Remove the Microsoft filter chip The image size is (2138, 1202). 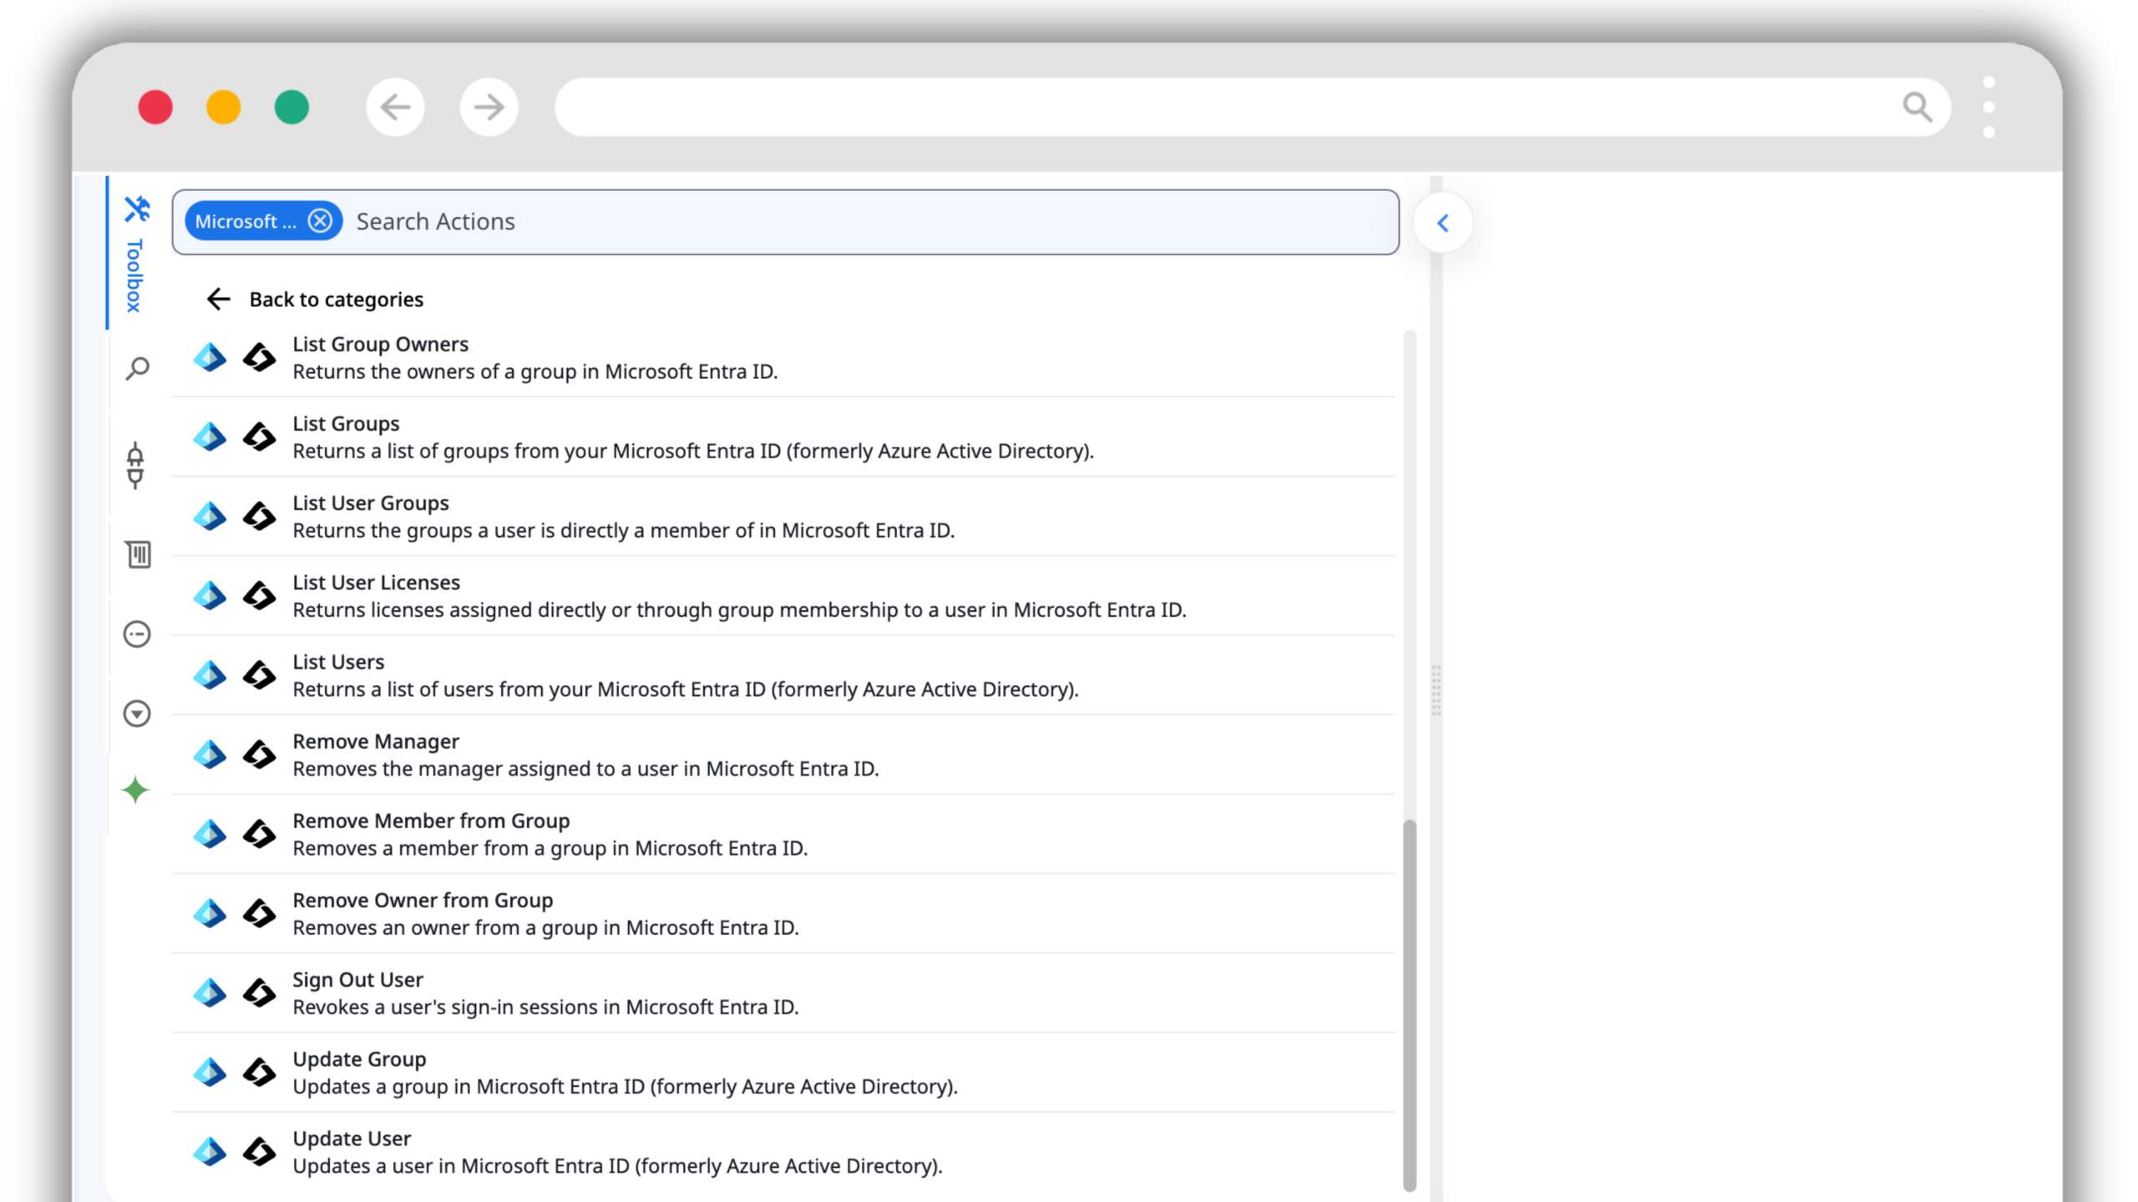(x=320, y=221)
